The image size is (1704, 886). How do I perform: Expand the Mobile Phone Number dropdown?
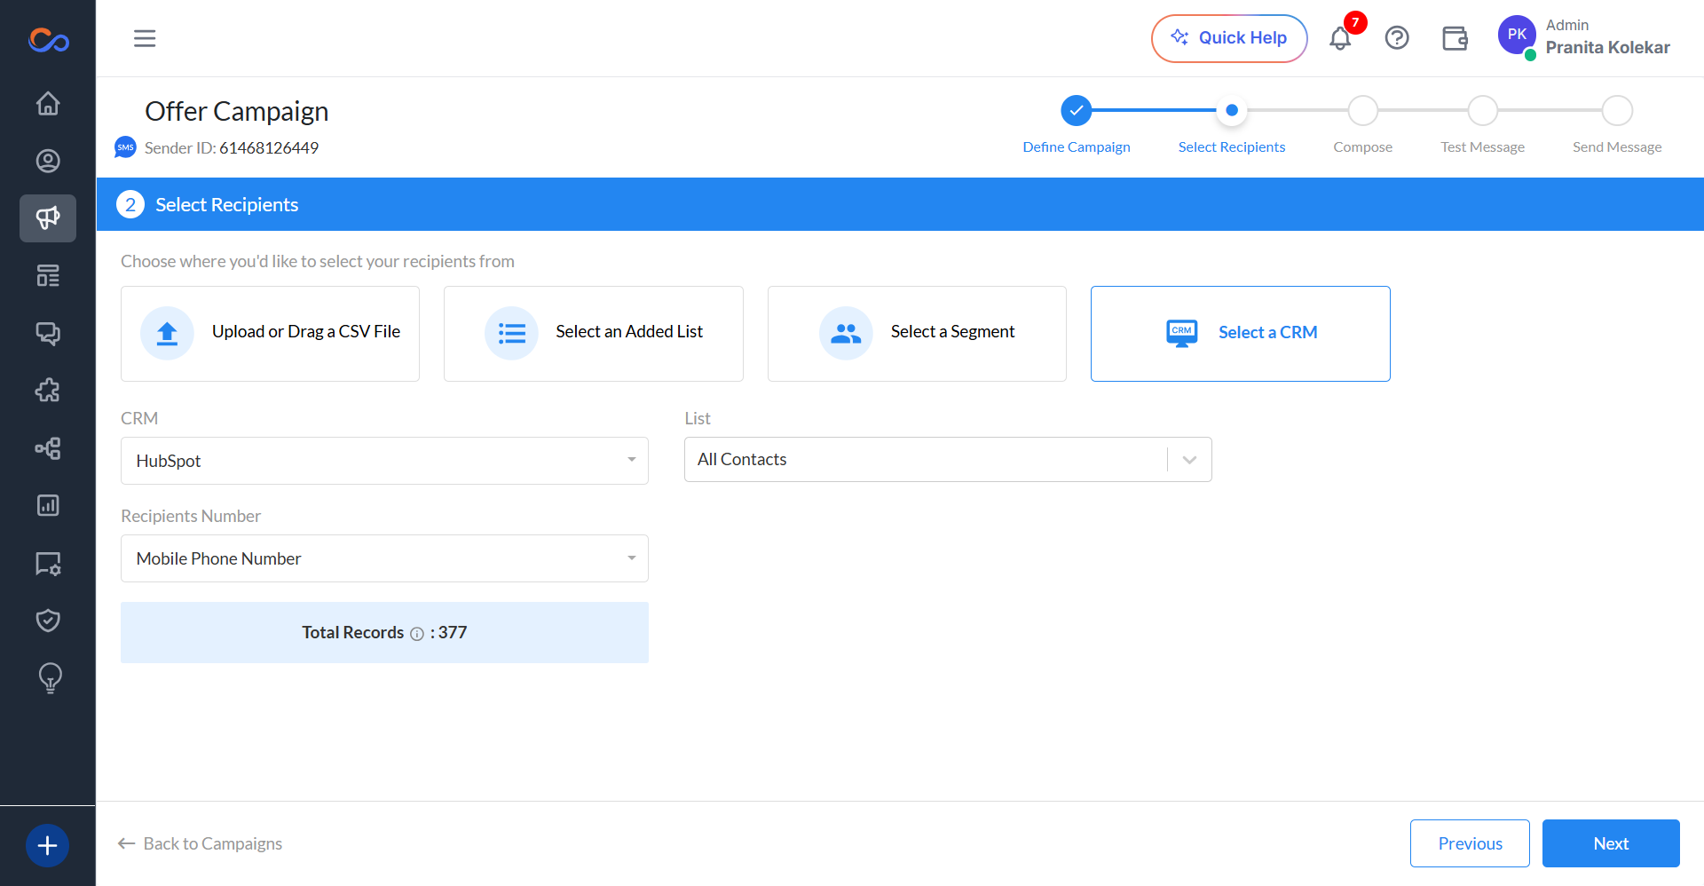(x=384, y=558)
